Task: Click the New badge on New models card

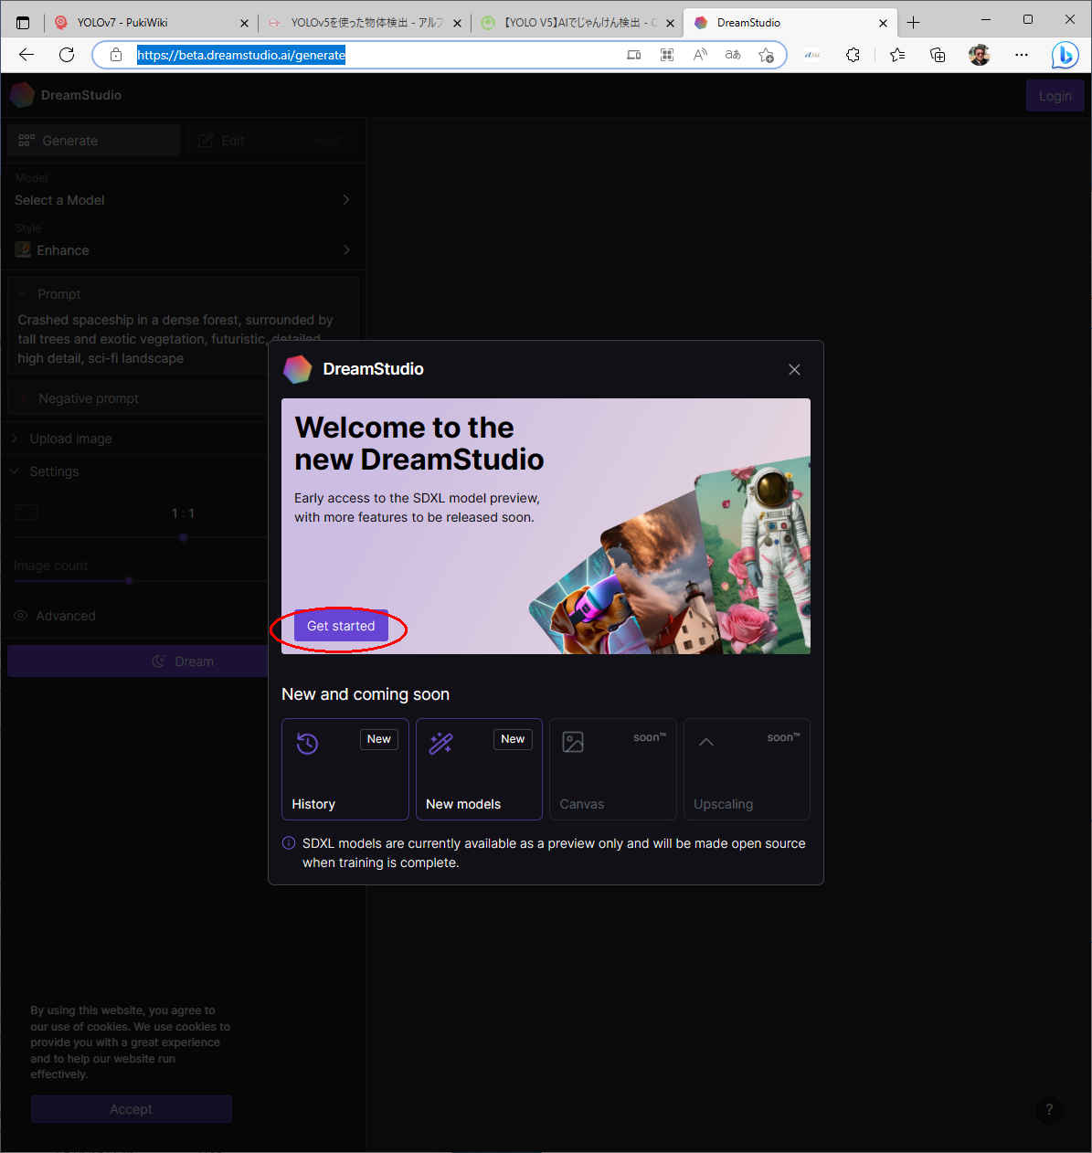Action: 513,739
